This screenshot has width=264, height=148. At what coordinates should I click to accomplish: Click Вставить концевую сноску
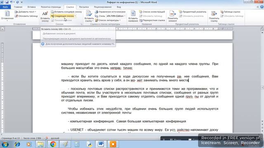[66, 12]
